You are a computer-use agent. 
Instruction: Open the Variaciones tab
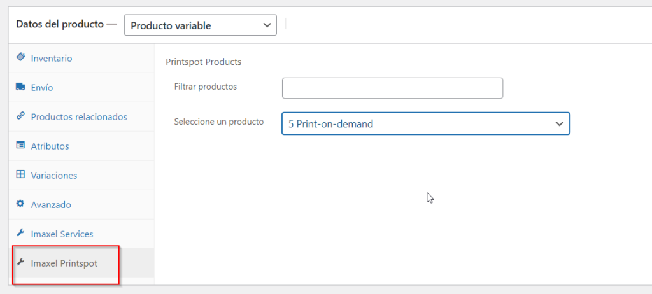(81, 176)
